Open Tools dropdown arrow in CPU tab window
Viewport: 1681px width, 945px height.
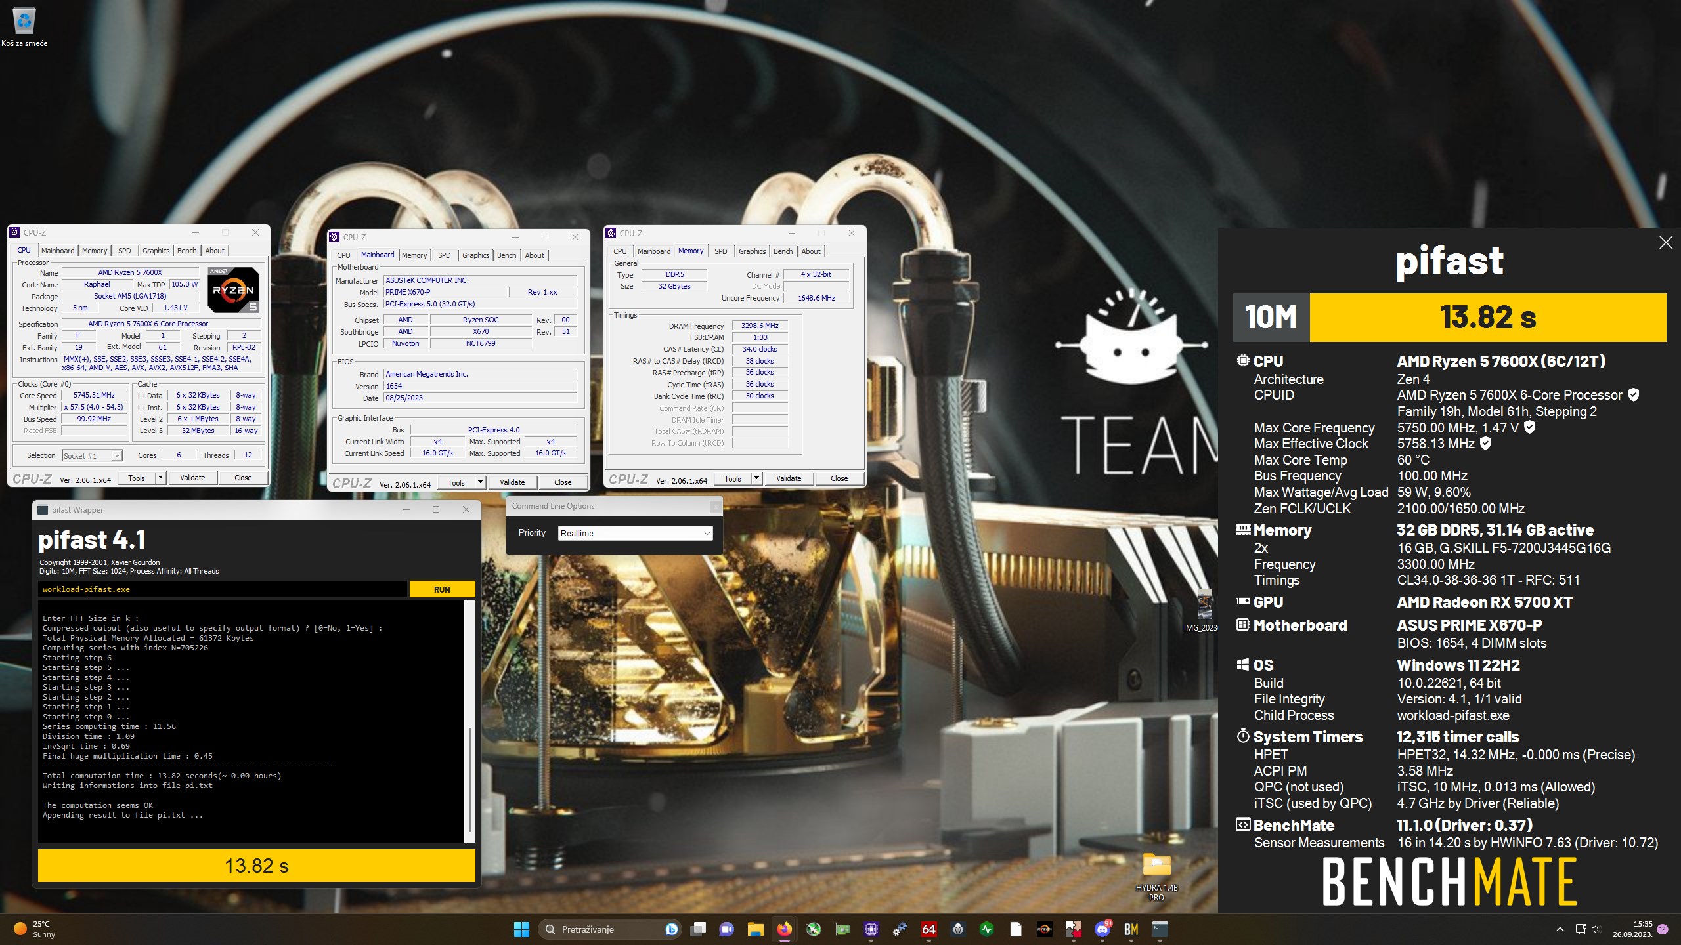tap(160, 478)
